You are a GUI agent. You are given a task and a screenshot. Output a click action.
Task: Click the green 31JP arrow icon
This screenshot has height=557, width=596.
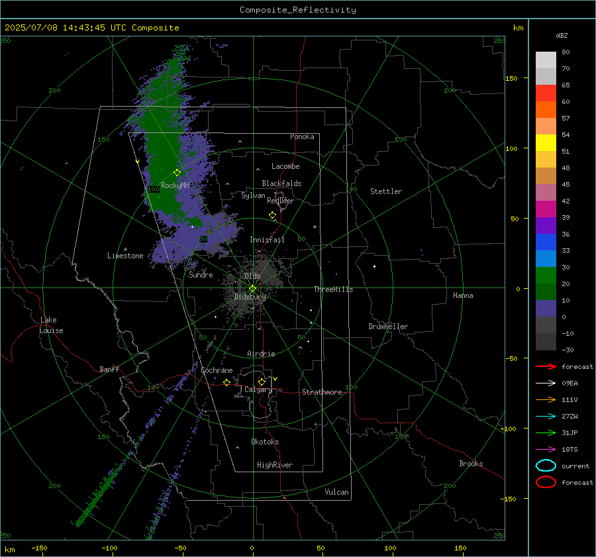click(546, 432)
